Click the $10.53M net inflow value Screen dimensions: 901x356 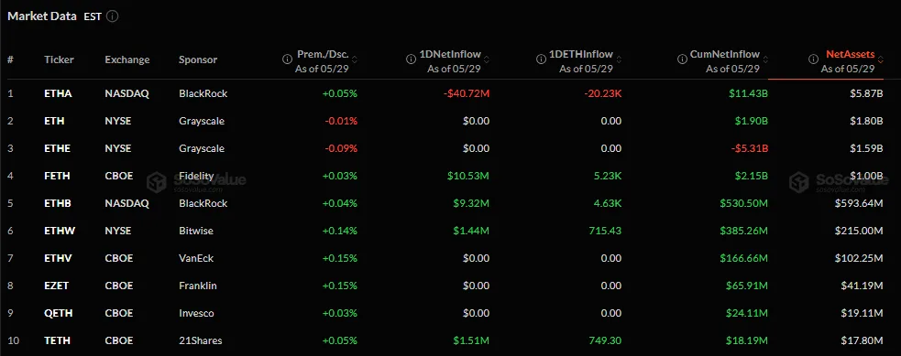(x=468, y=176)
